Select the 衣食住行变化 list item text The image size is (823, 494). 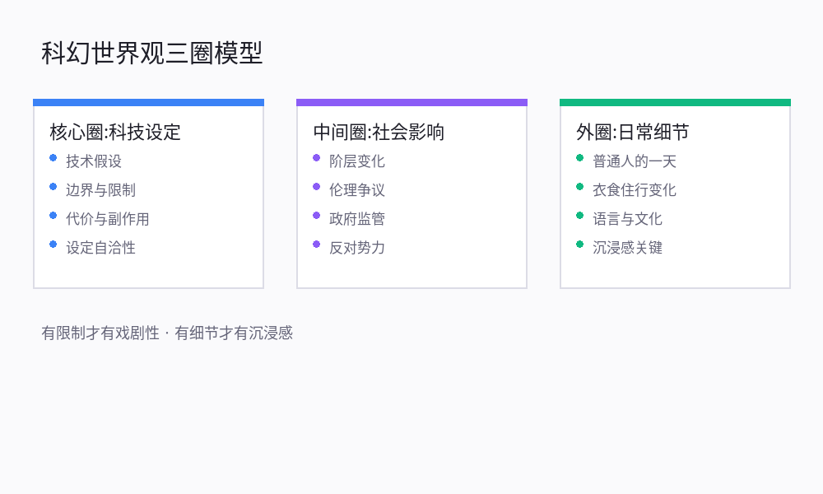635,190
